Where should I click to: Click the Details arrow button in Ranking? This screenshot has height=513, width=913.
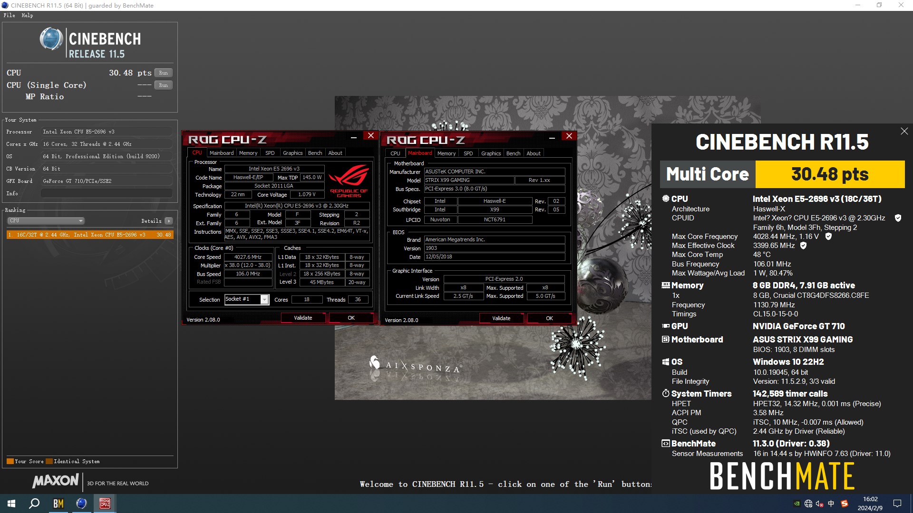[x=168, y=221]
